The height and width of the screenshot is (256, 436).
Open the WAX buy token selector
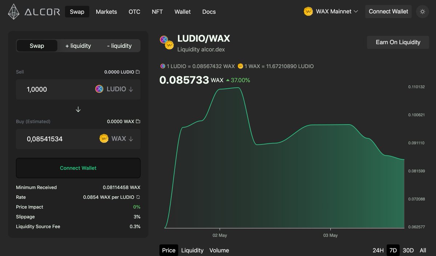[x=117, y=139]
